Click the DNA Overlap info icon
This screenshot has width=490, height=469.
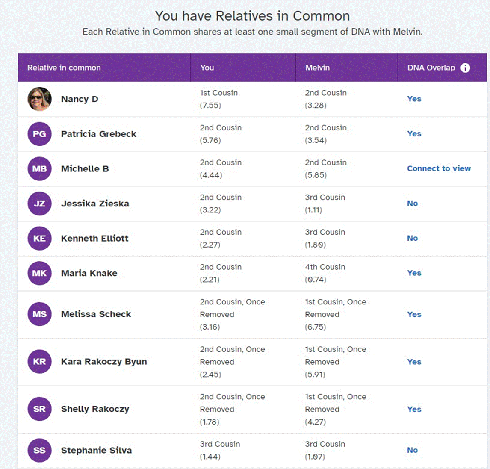coord(465,68)
